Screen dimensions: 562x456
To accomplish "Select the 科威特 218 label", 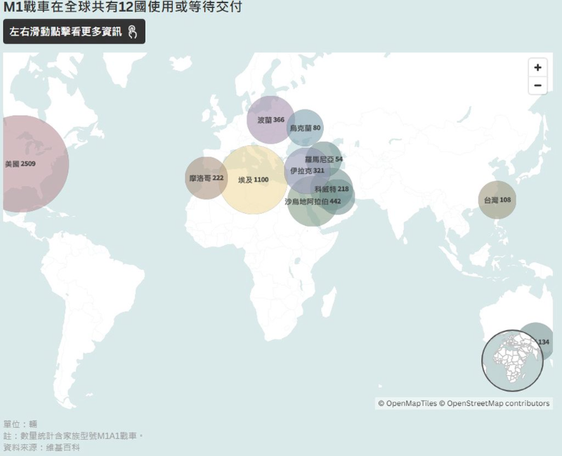I will (x=332, y=189).
